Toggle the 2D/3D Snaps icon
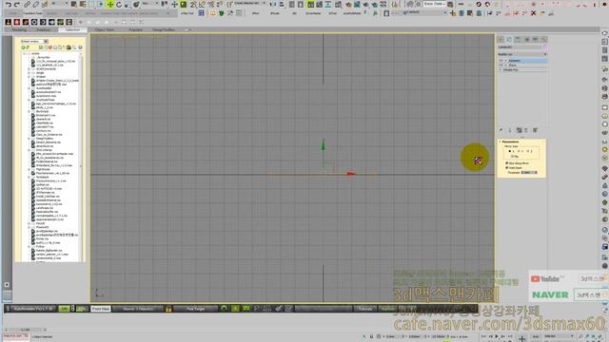609x342 pixels. pos(193,5)
